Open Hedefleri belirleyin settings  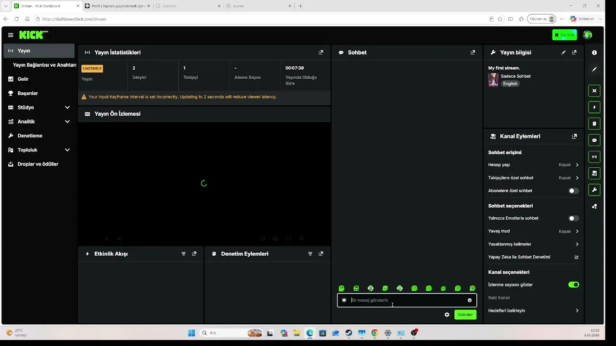tap(533, 311)
